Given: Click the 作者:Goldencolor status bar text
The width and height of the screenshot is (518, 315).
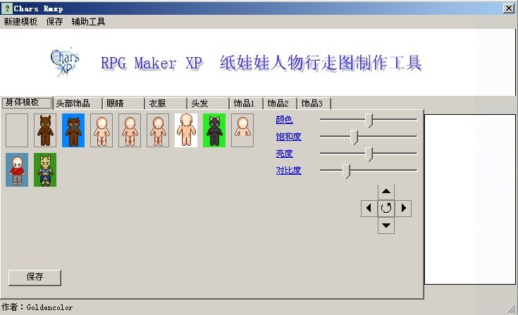Looking at the screenshot, I should (37, 307).
